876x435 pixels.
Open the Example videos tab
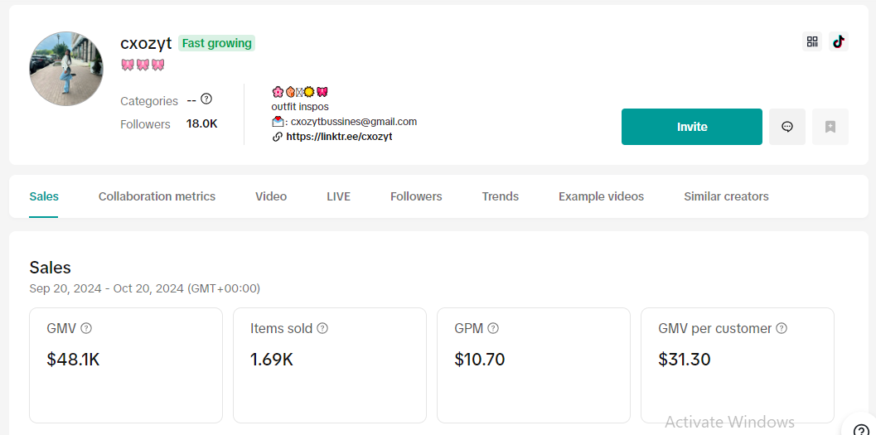click(x=601, y=196)
